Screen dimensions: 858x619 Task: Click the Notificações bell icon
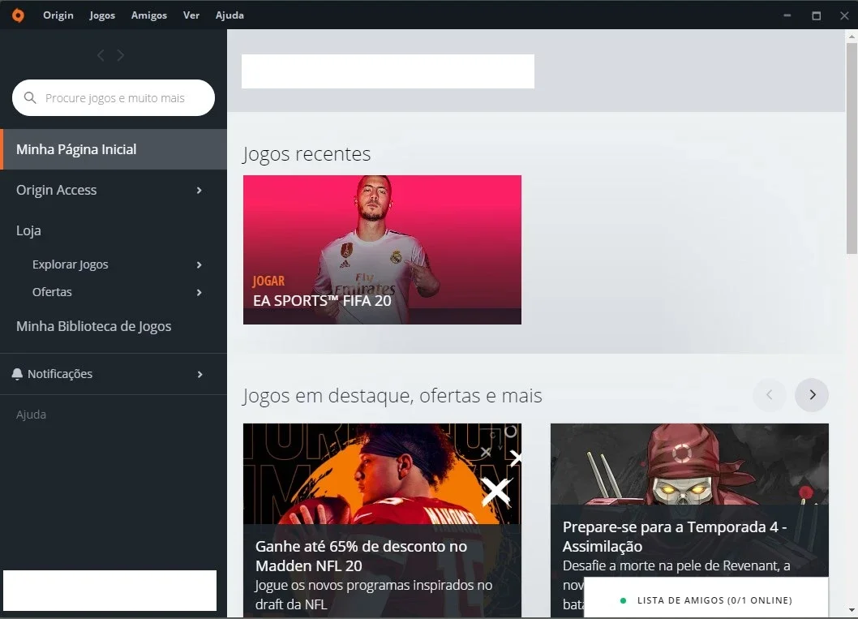click(x=17, y=374)
